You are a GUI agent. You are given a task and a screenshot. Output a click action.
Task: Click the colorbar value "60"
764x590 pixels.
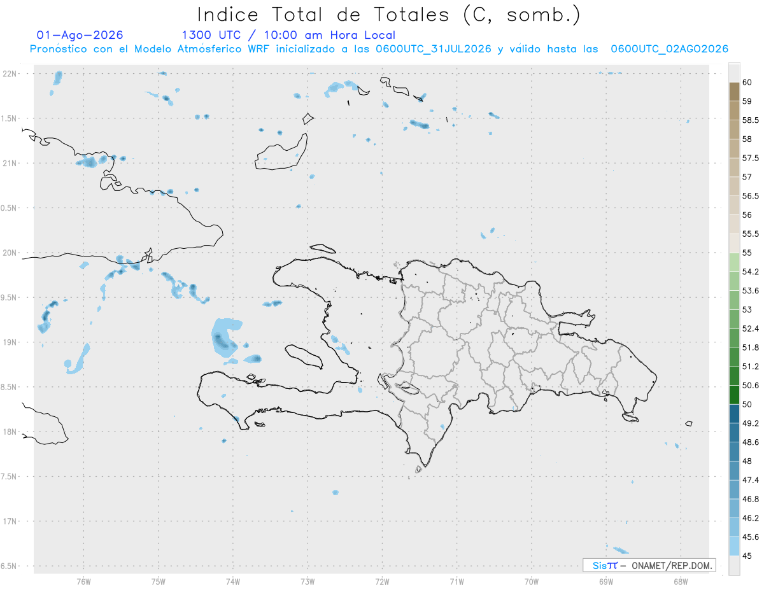[x=747, y=82]
